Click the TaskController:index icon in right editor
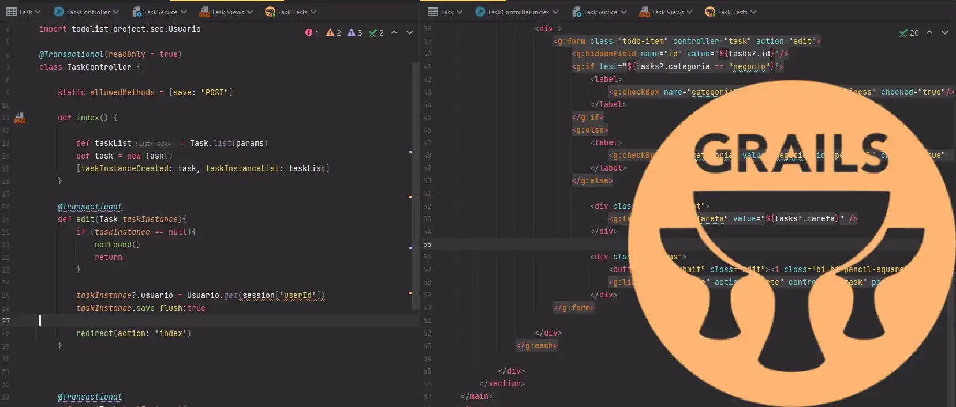The image size is (956, 407). [480, 12]
